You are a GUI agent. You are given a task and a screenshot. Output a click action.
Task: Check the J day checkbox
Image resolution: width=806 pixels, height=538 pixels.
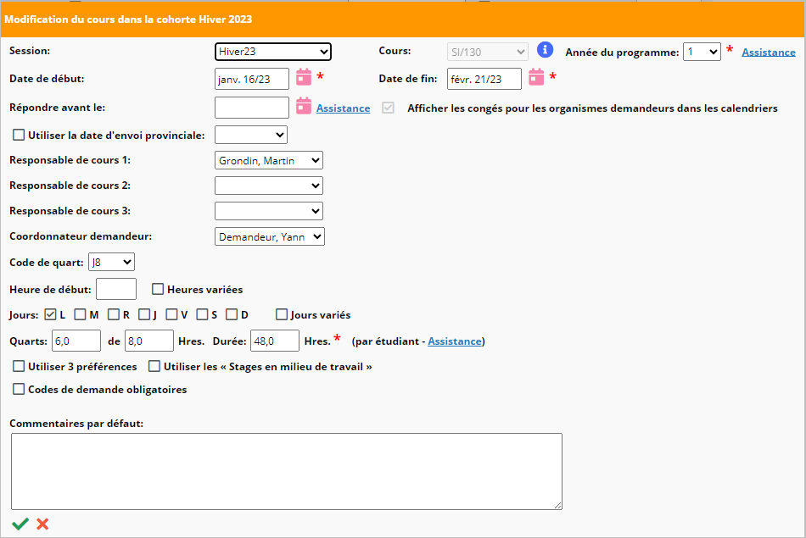coord(144,314)
